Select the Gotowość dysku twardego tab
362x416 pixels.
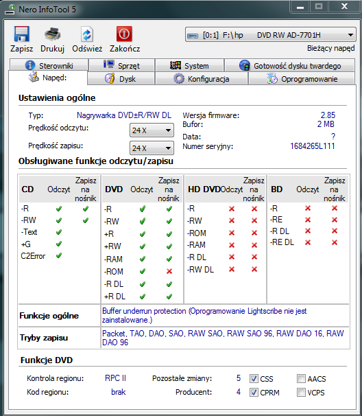(289, 65)
